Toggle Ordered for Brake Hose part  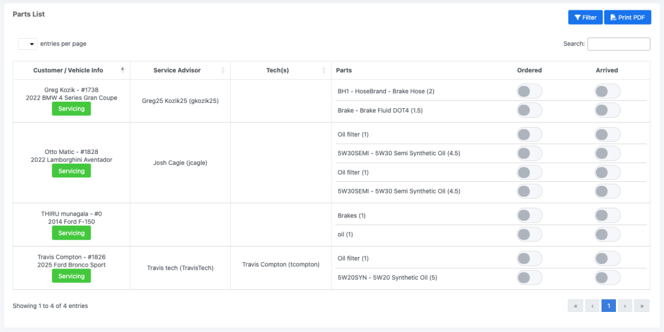[529, 91]
